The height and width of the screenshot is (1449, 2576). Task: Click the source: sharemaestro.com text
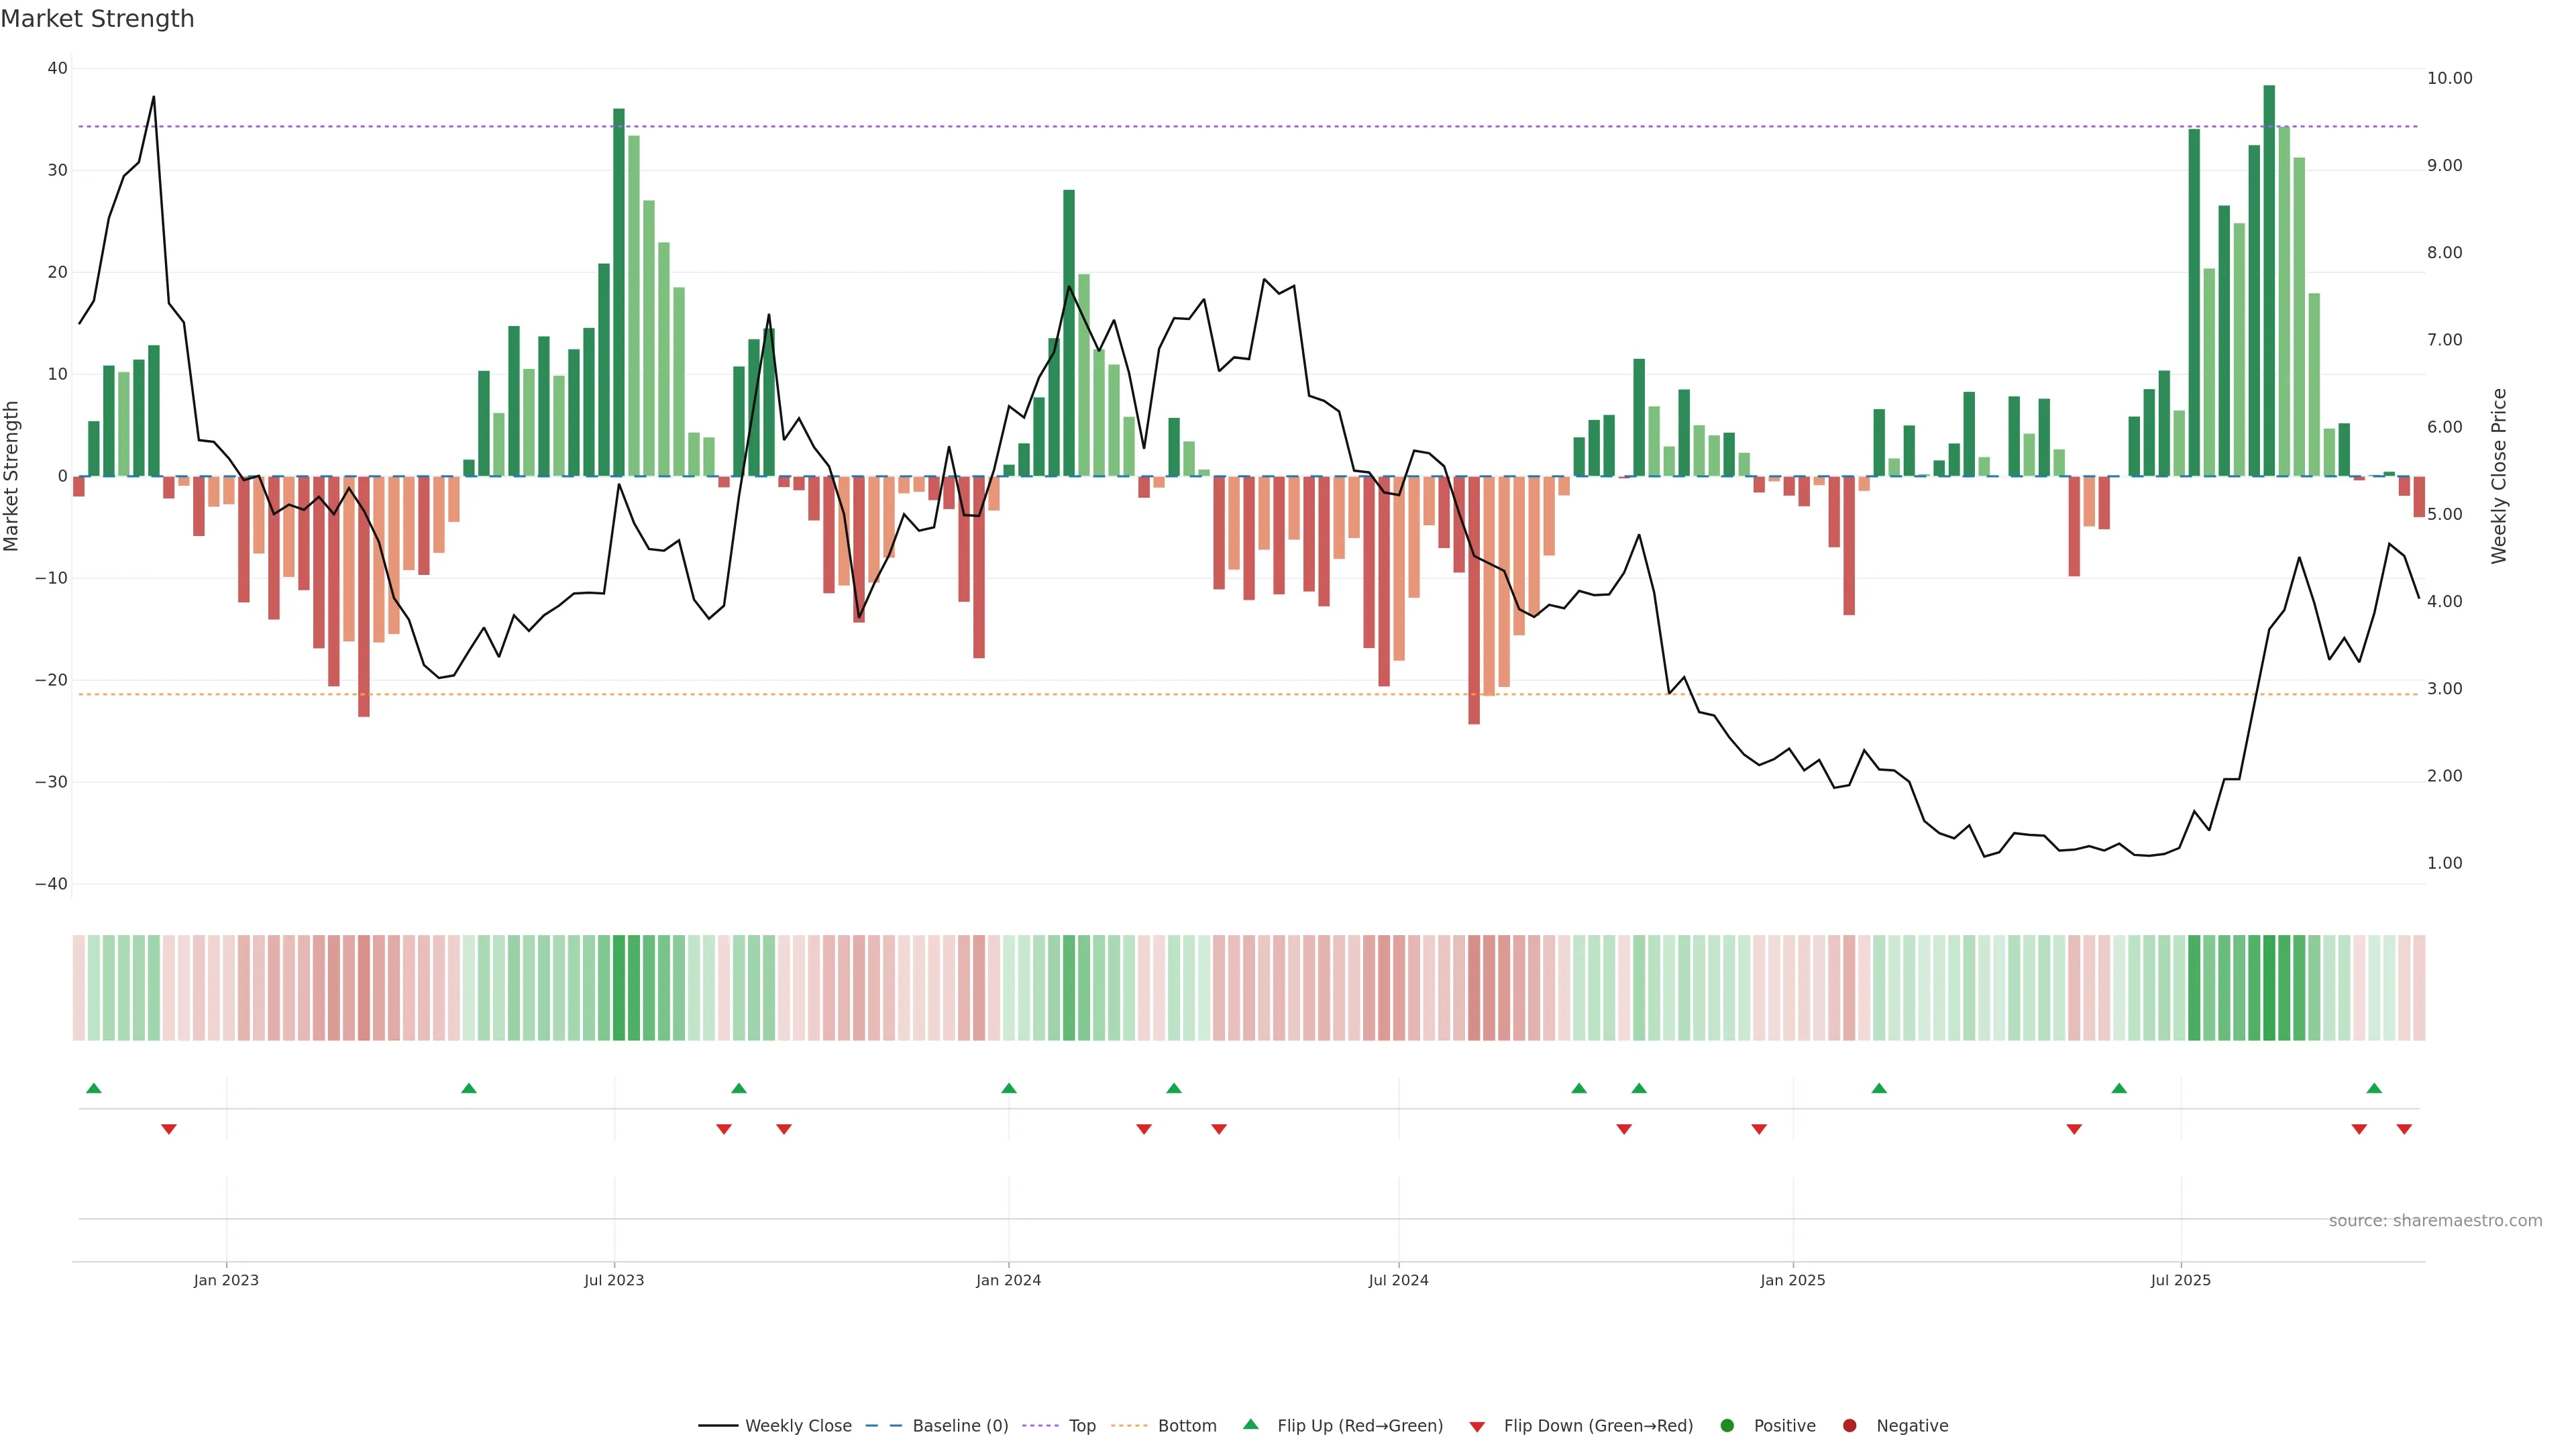click(x=2435, y=1221)
